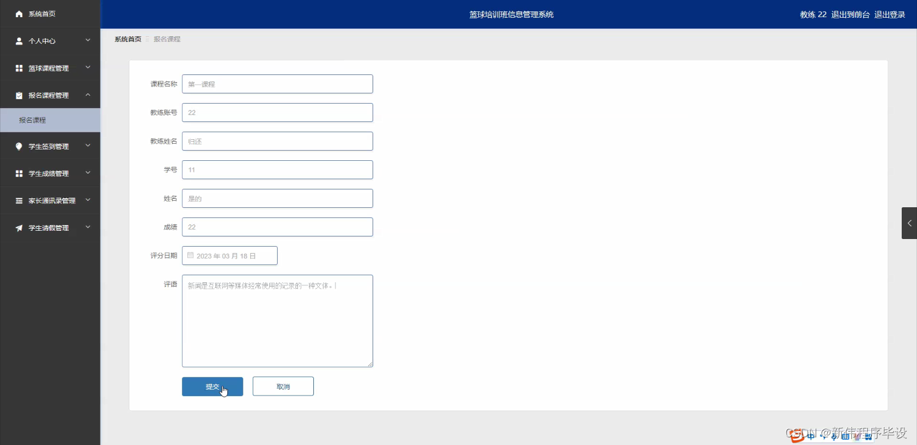Click the 评分日期 field label
Viewport: 917px width, 445px height.
tap(164, 256)
